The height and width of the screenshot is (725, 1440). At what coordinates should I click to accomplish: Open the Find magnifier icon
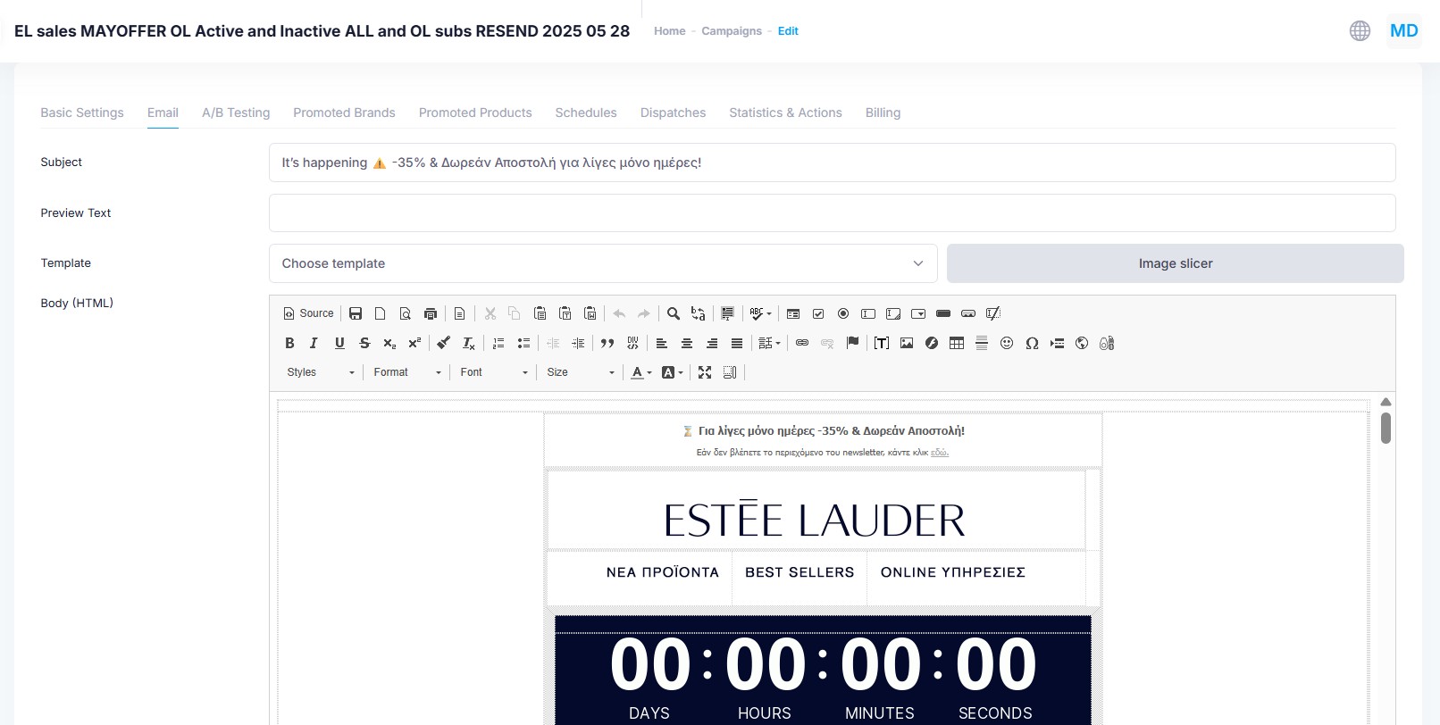pyautogui.click(x=674, y=313)
